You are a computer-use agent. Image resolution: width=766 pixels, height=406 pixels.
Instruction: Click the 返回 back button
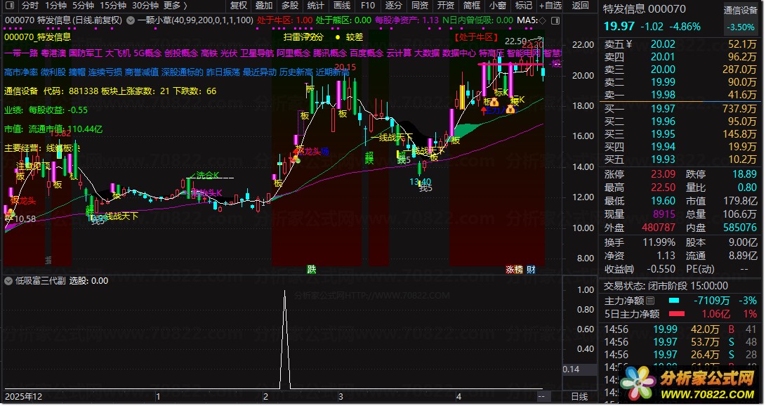pyautogui.click(x=581, y=6)
